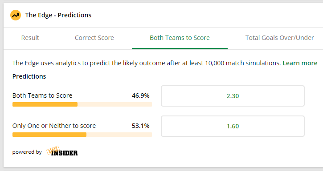Click Only One or Neither progress bar
Viewport: 323px width, 171px height.
82,135
